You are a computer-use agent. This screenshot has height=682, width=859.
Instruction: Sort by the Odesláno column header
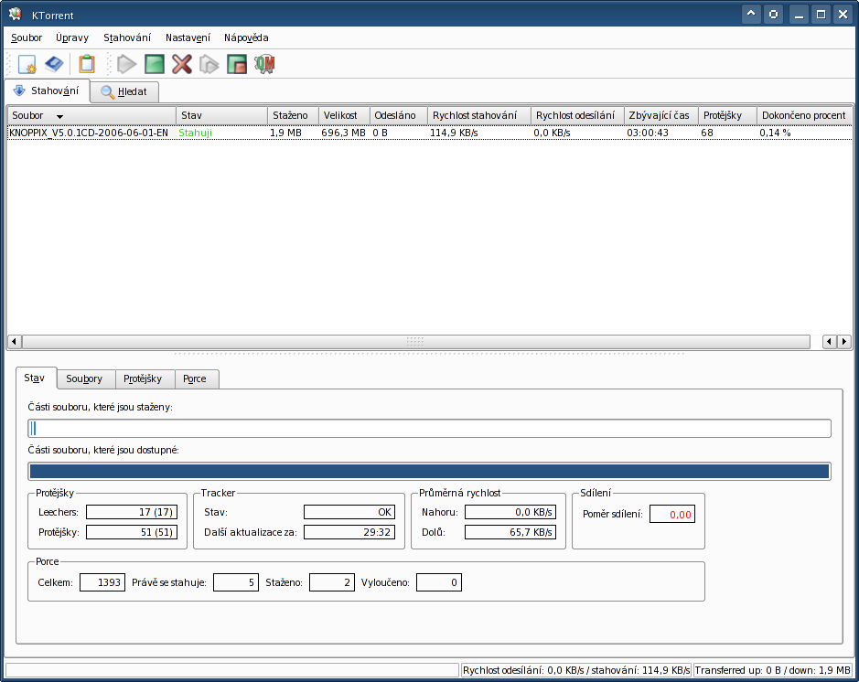tap(398, 115)
